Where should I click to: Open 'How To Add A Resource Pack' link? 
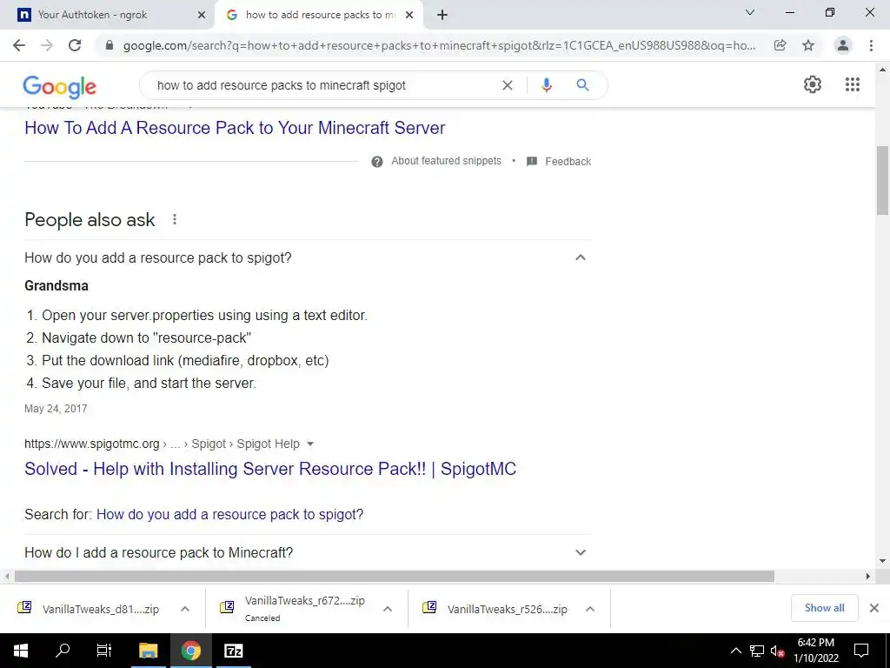[235, 128]
